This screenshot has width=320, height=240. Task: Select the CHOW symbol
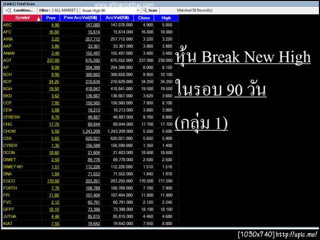click(x=10, y=131)
